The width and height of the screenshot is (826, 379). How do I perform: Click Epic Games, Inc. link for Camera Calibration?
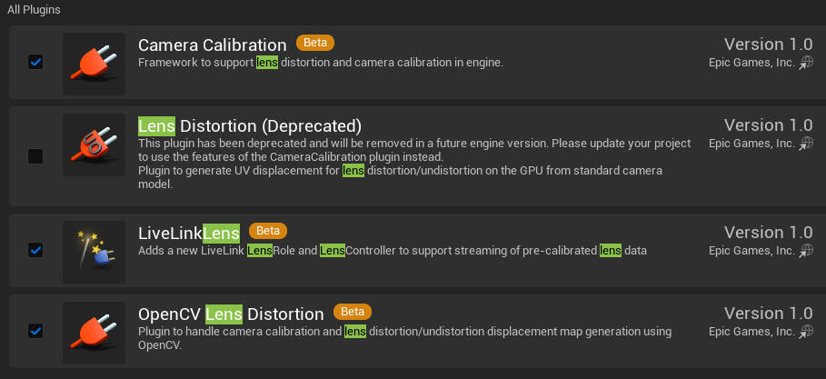click(751, 63)
